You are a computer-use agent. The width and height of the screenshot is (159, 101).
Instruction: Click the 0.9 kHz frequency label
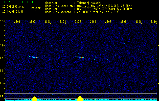tap(2, 58)
